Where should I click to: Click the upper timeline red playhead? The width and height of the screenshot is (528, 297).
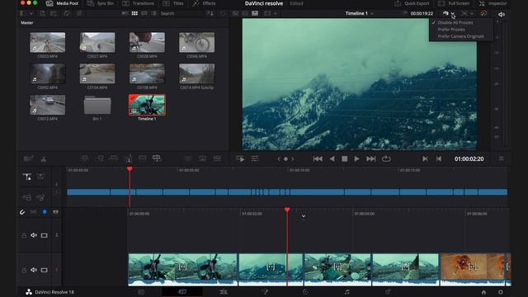click(x=130, y=168)
